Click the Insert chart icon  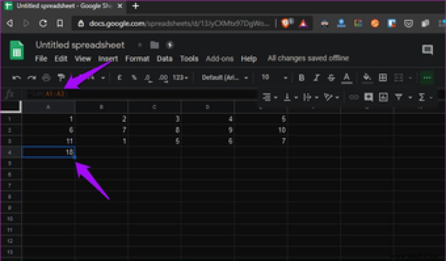coord(383,97)
